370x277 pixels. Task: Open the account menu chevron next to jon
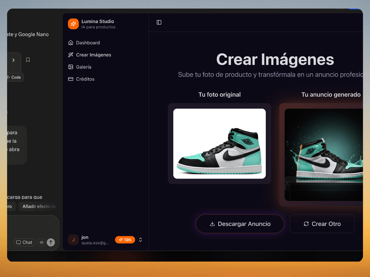pos(140,239)
